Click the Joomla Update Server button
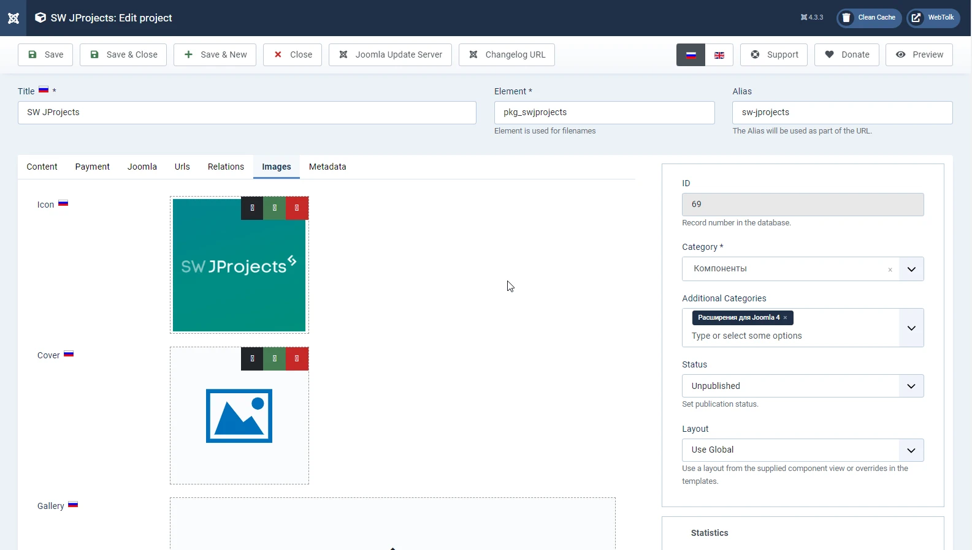The image size is (972, 550). (x=390, y=55)
